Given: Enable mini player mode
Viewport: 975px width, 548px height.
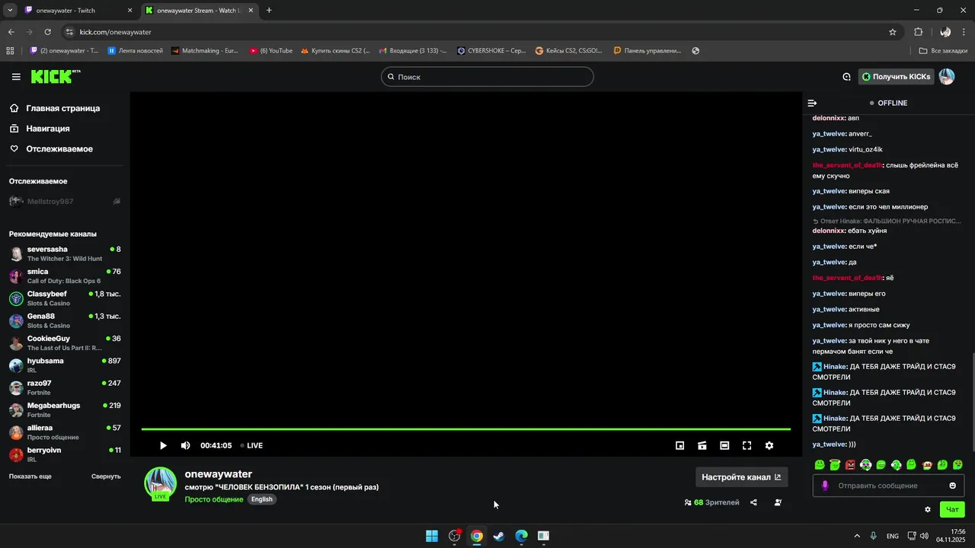Looking at the screenshot, I should point(680,445).
